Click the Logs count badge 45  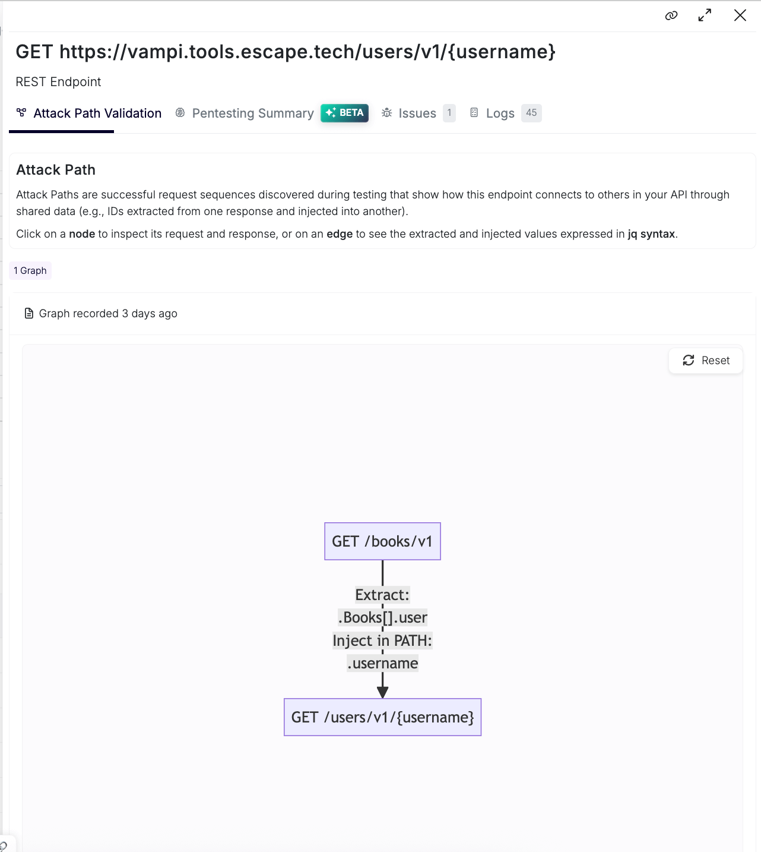[531, 113]
